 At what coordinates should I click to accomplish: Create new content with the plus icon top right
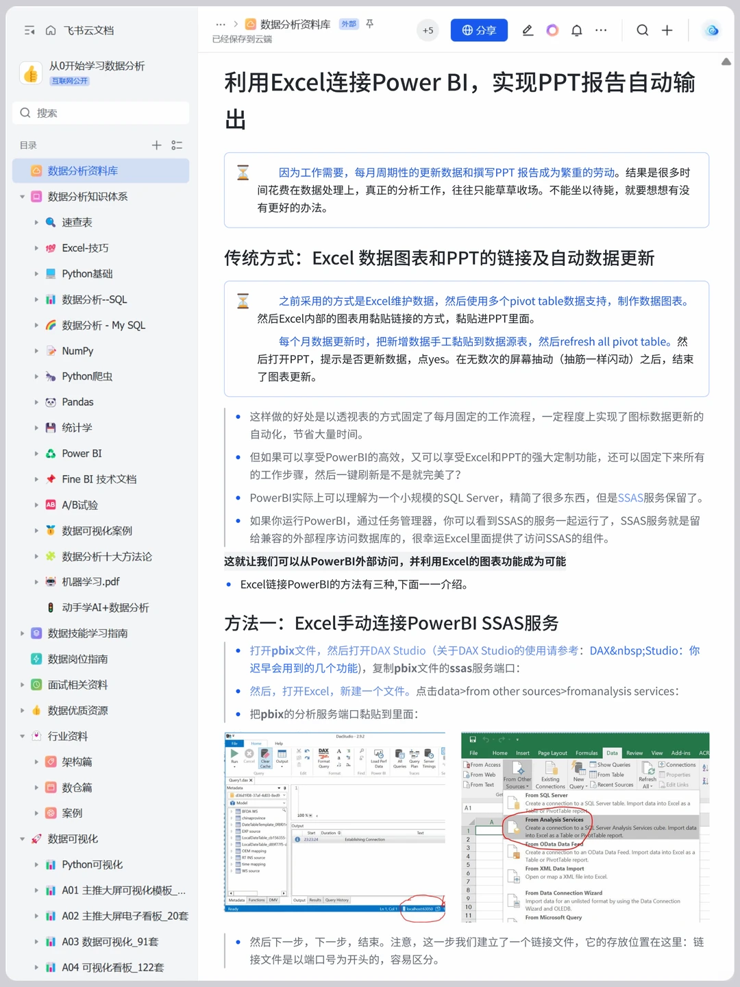click(x=667, y=30)
